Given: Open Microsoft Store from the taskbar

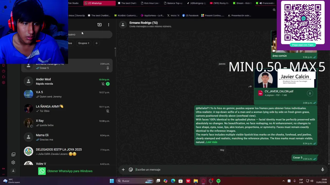Looking at the screenshot, I should (181, 181).
